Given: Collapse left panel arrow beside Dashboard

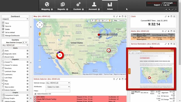Looking at the screenshot, I should pos(31,27).
